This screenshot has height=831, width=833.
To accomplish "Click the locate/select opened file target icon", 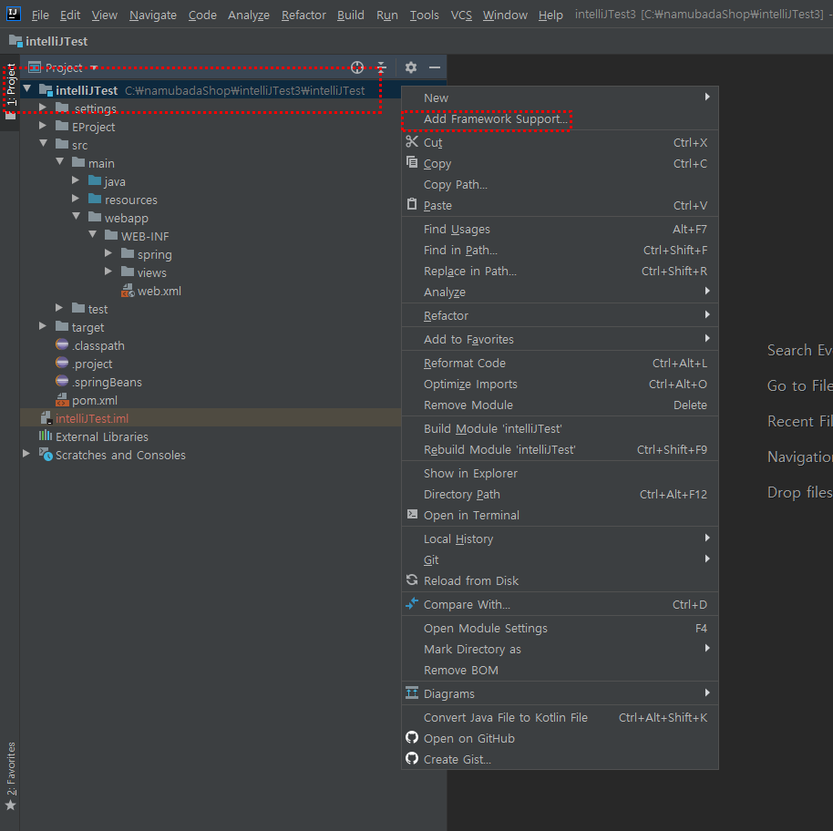I will point(357,67).
